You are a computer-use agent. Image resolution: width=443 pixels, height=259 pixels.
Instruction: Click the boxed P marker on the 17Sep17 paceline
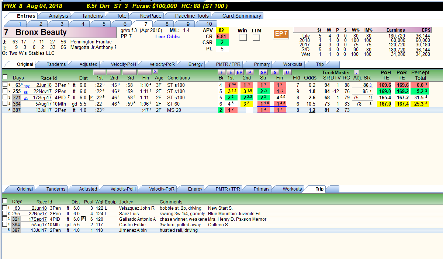(x=91, y=97)
